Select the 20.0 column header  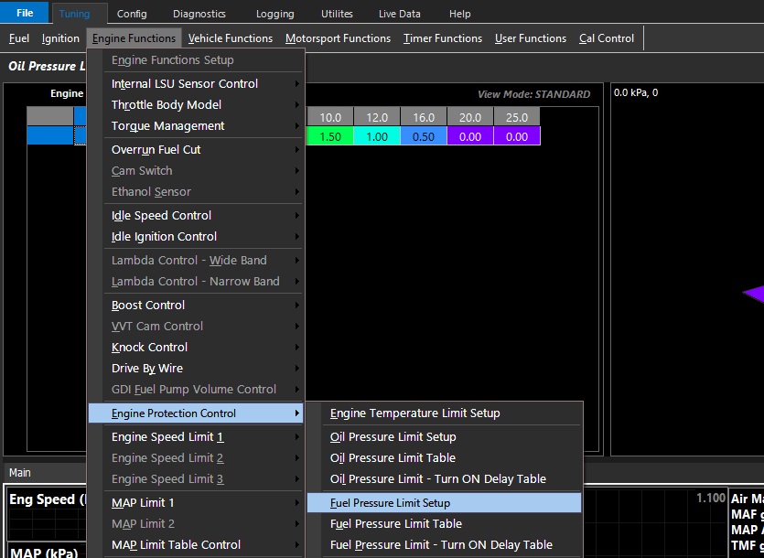[x=470, y=117]
